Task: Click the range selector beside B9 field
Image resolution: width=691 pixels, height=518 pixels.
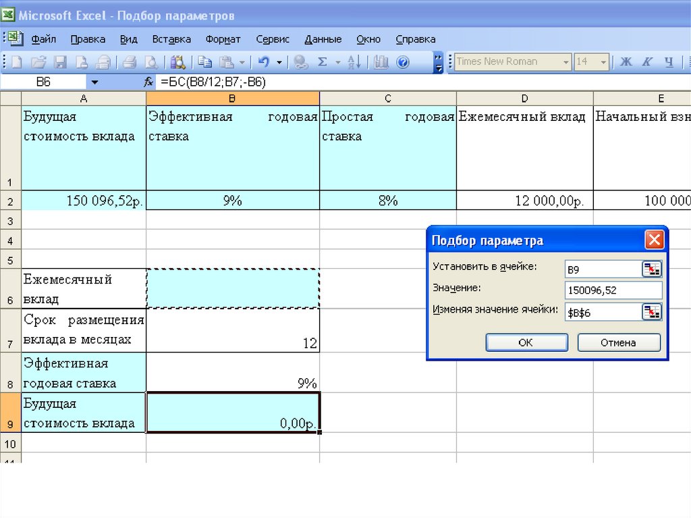Action: tap(652, 269)
